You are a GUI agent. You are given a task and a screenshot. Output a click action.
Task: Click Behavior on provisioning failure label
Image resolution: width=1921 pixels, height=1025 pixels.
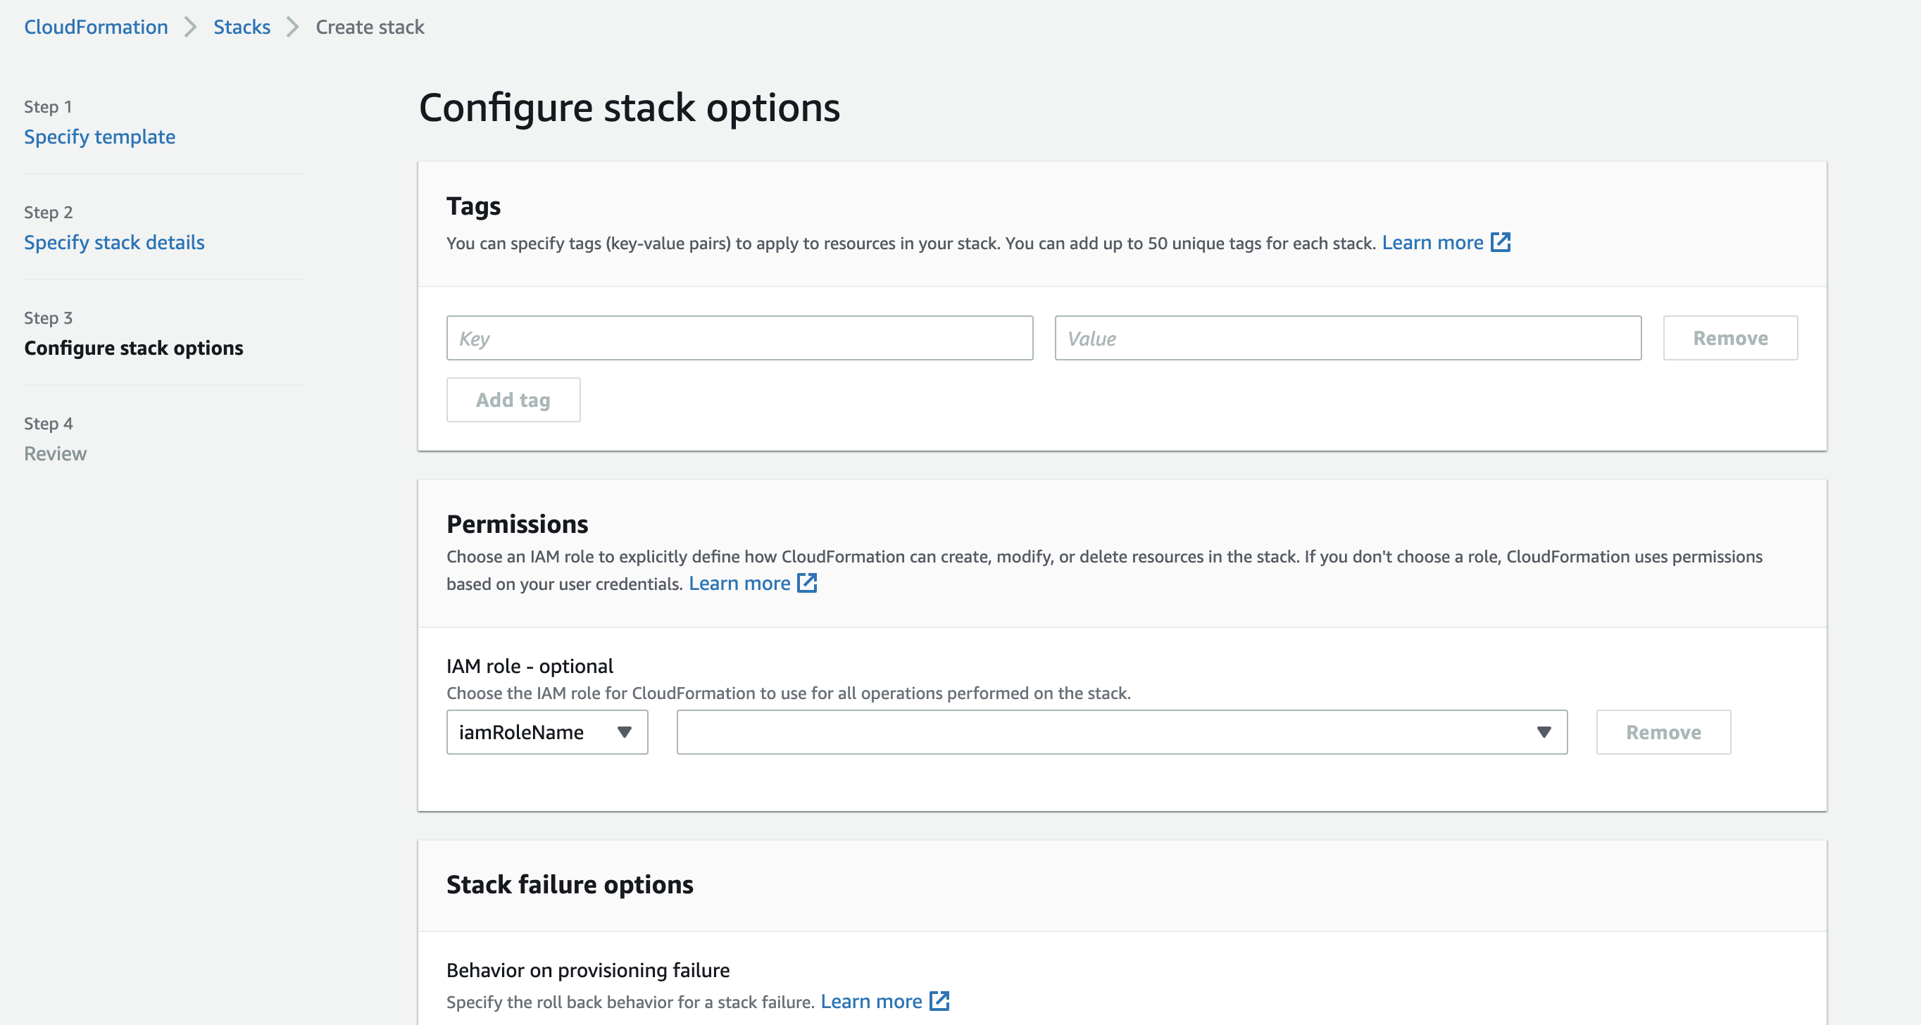tap(589, 970)
